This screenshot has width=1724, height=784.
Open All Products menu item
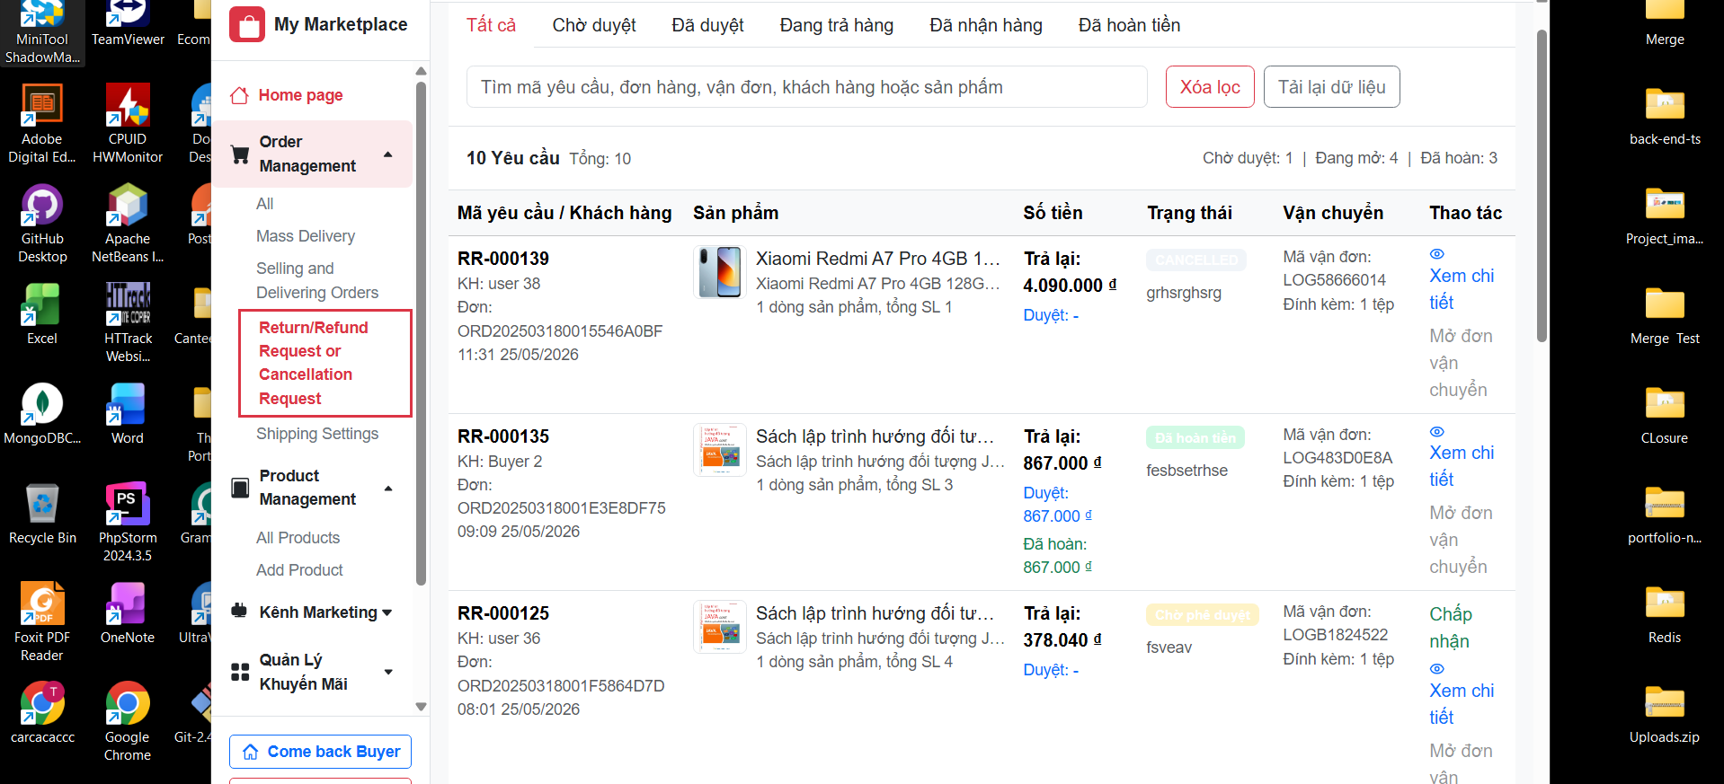click(298, 538)
